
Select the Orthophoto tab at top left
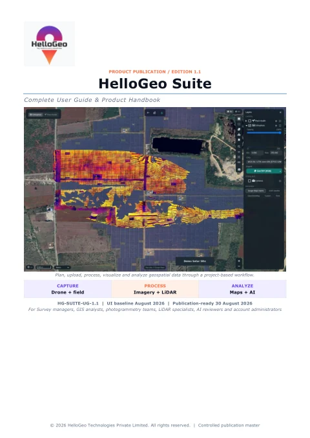(x=36, y=115)
